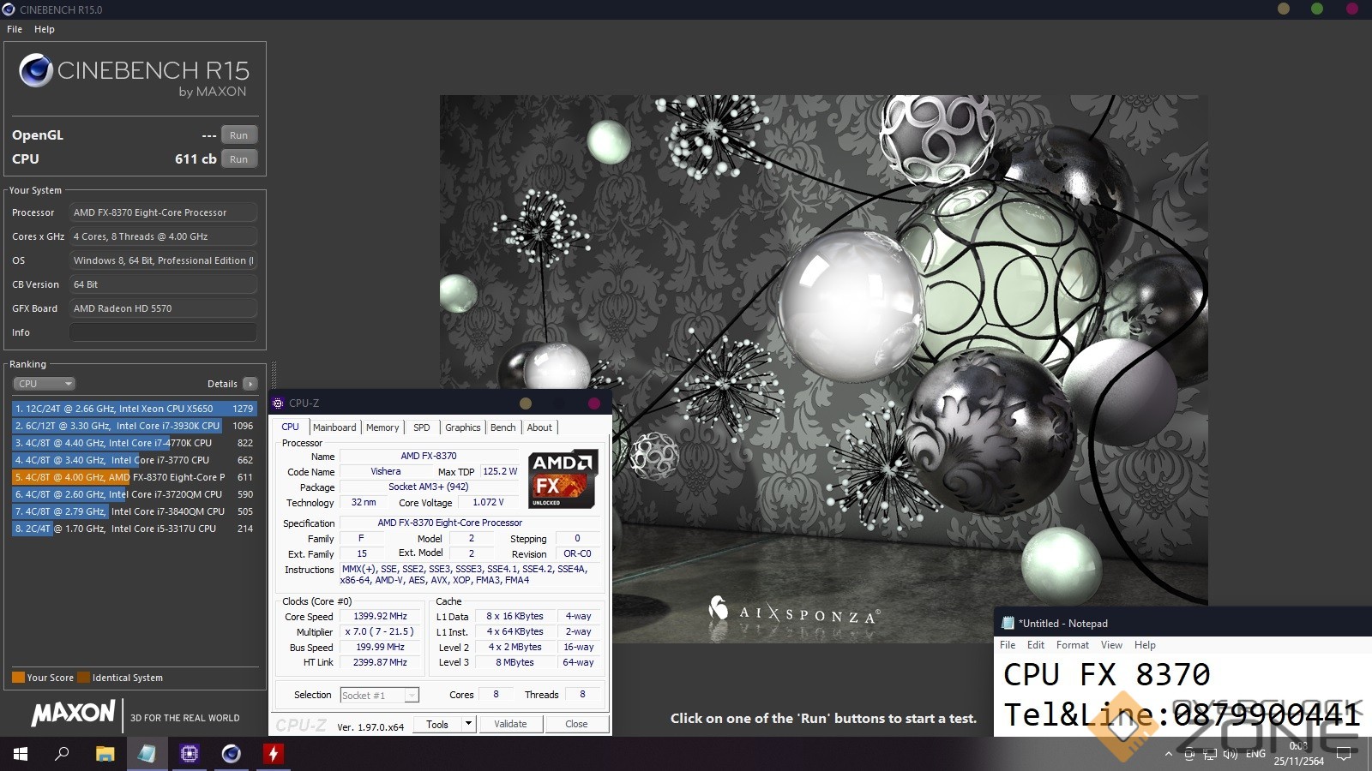Click the volume speaker tray icon
The height and width of the screenshot is (771, 1372).
[x=1231, y=755]
